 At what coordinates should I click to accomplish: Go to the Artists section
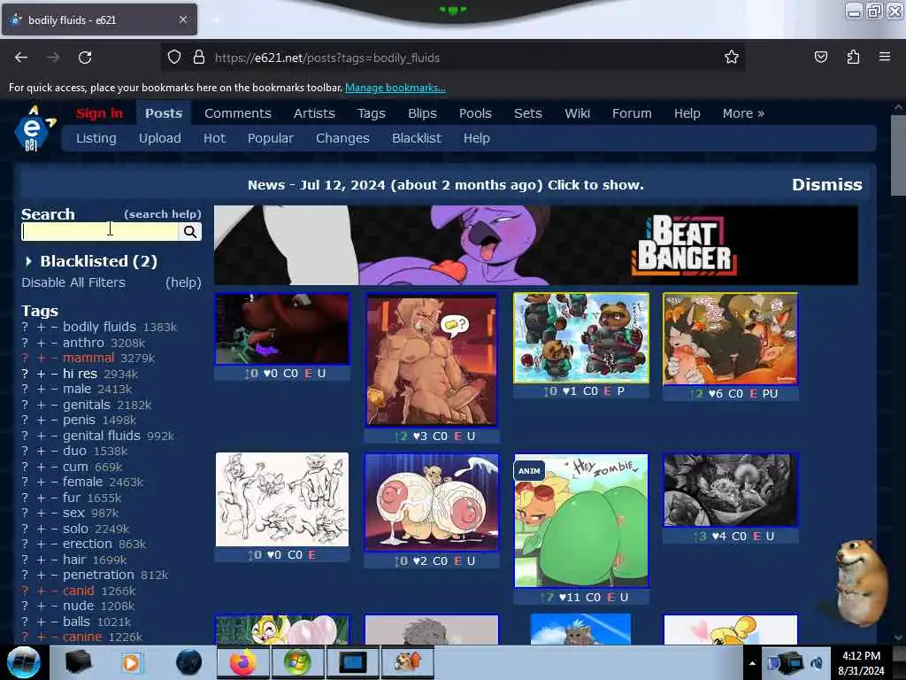(314, 113)
